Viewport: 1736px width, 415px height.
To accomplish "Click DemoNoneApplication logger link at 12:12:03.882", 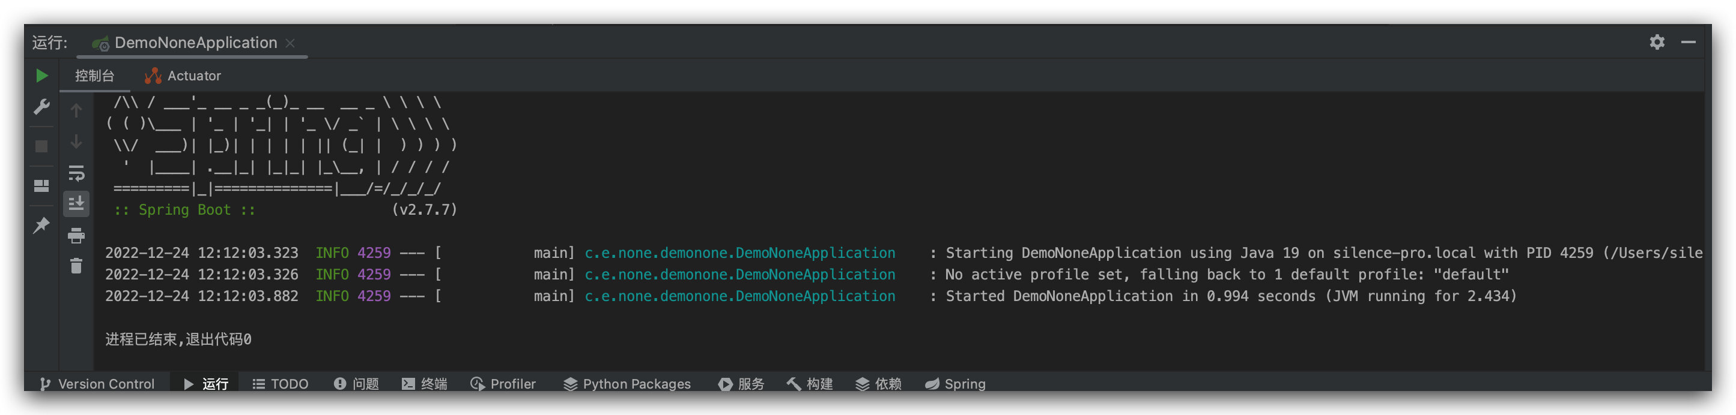I will tap(740, 297).
